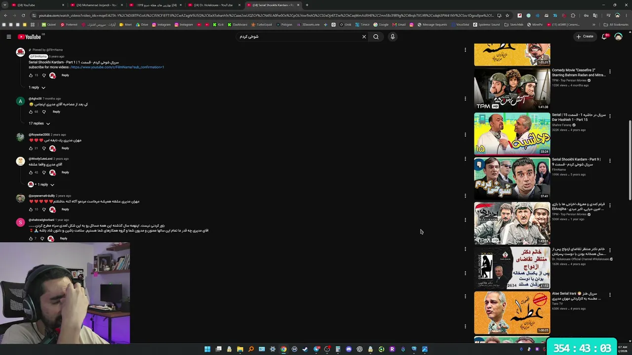Screen dimensions: 632x355
Task: Go back to previous page
Action: click(5, 15)
